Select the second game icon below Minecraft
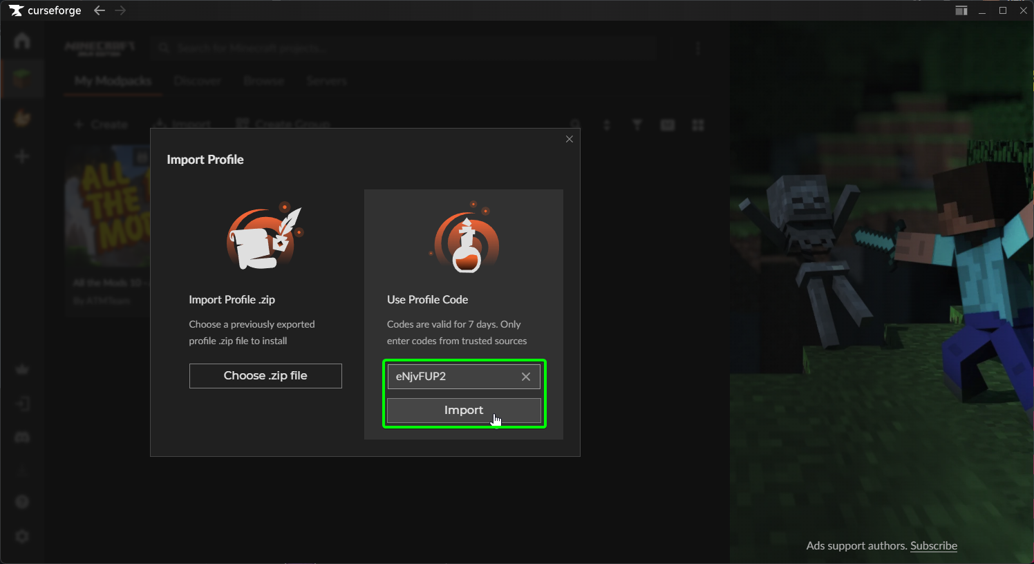This screenshot has height=564, width=1034. [22, 117]
